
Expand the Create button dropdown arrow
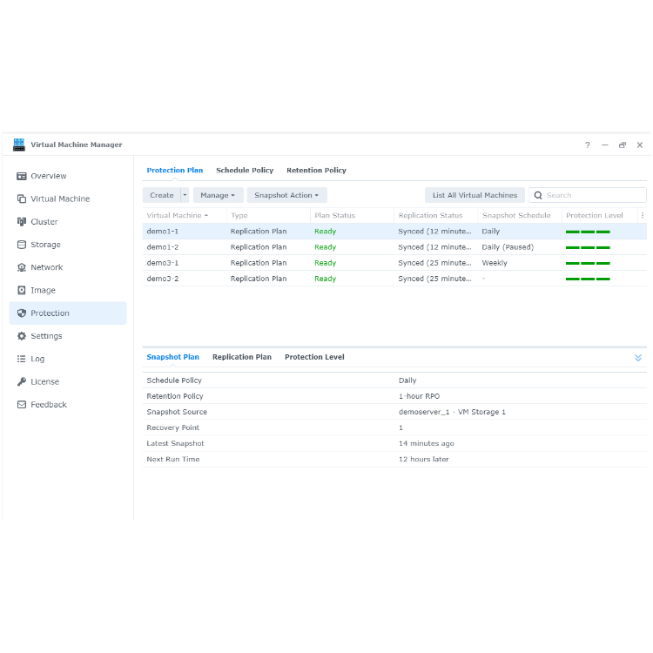point(185,195)
